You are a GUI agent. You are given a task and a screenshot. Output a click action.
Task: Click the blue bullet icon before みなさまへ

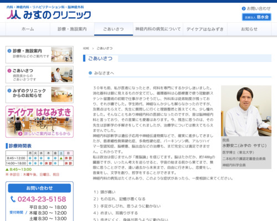pos(90,73)
